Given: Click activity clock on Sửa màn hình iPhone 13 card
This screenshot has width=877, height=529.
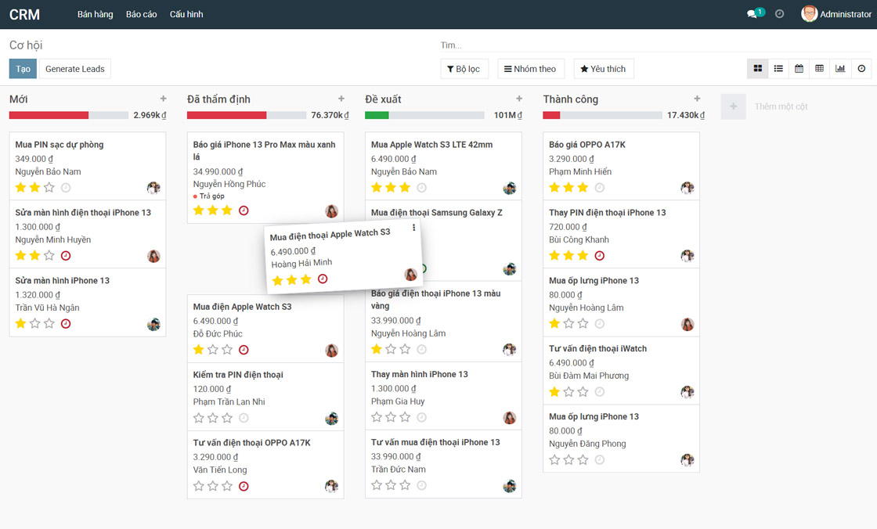Looking at the screenshot, I should click(x=66, y=324).
